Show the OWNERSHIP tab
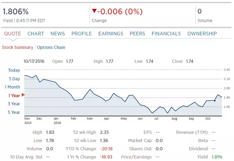Screen dimensions: 234x161 point(202,34)
